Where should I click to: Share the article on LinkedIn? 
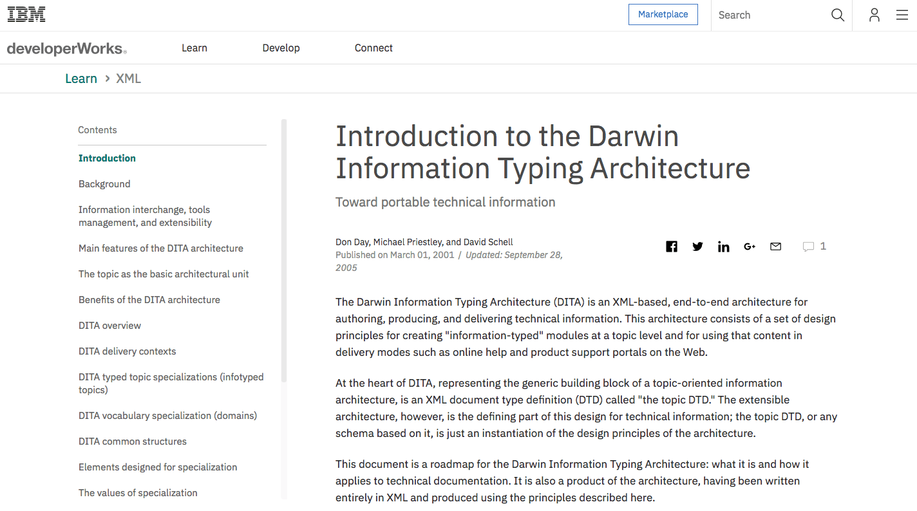pos(723,246)
